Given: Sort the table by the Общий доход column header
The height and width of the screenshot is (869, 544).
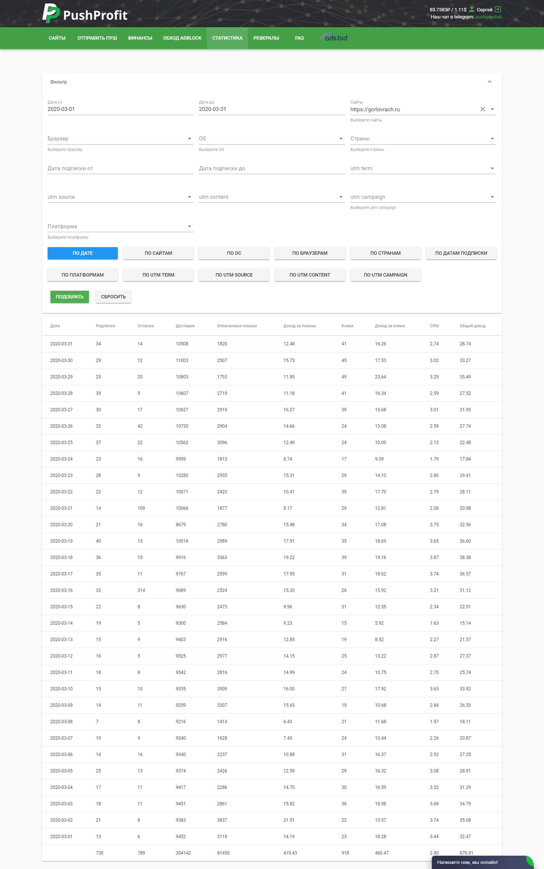Looking at the screenshot, I should [x=472, y=326].
